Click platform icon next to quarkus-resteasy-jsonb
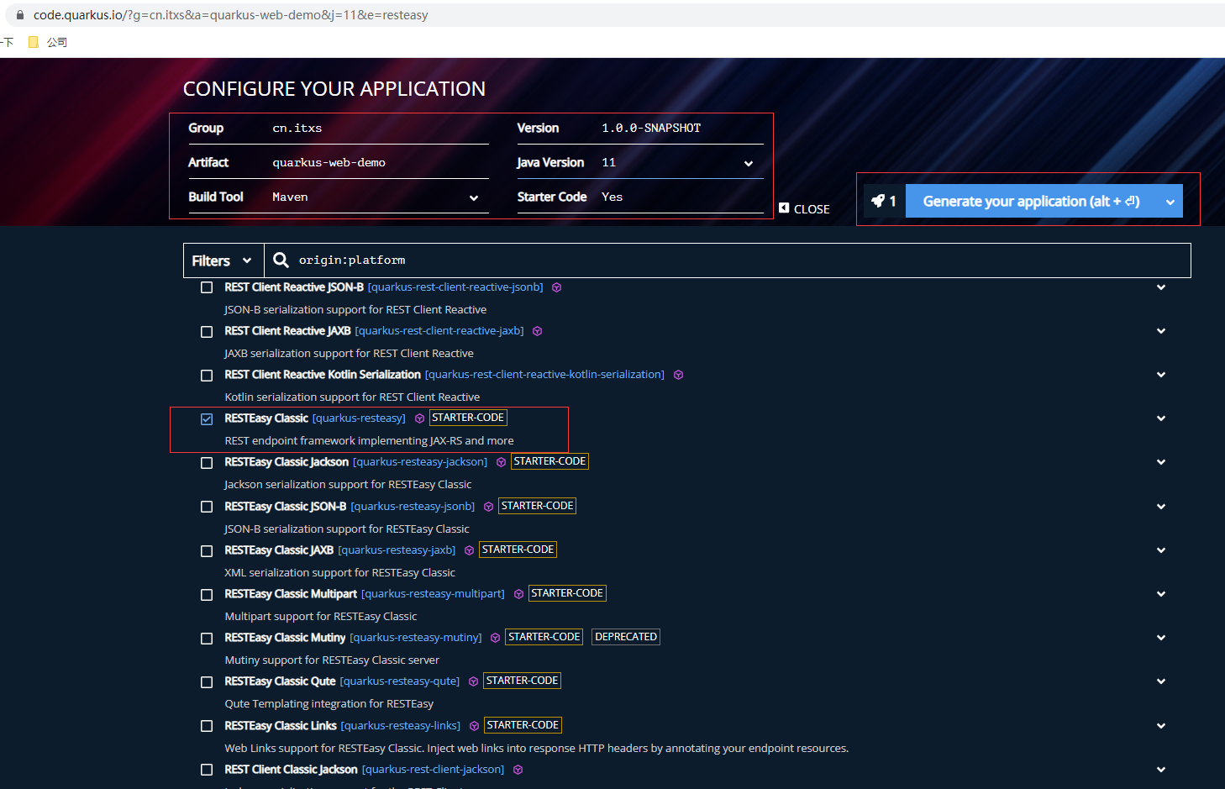1225x789 pixels. (x=488, y=507)
